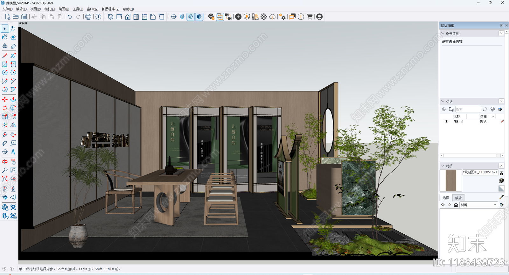Select the Pan hand tool
Screen dimensions: 509x275
coord(13,162)
